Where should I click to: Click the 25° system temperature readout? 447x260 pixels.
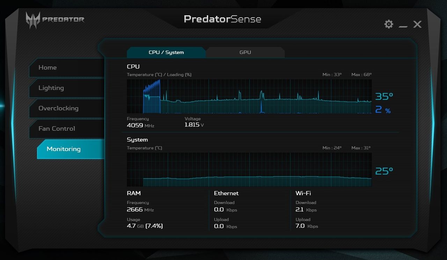pyautogui.click(x=384, y=171)
